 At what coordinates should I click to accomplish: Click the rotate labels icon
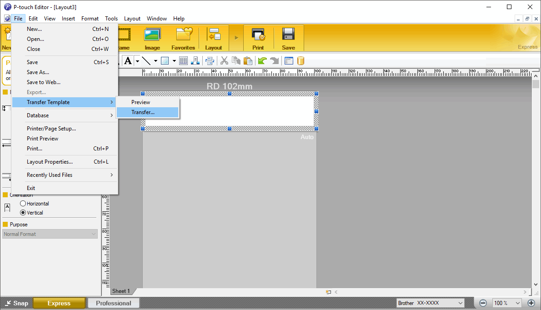pos(210,61)
